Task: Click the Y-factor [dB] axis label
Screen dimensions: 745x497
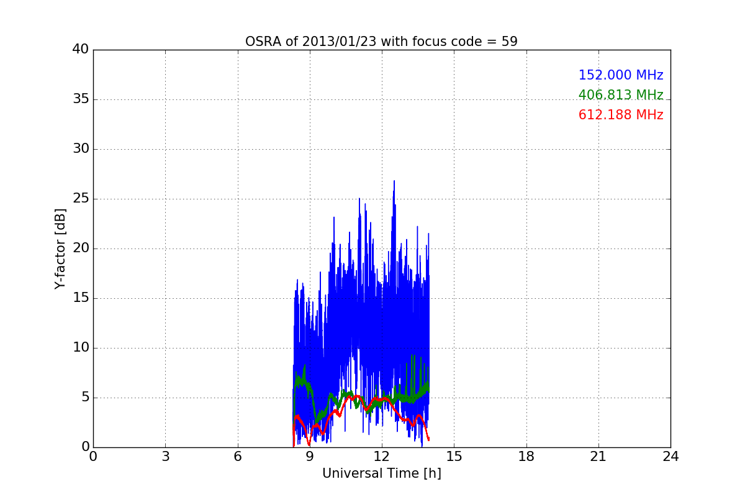Action: click(60, 248)
